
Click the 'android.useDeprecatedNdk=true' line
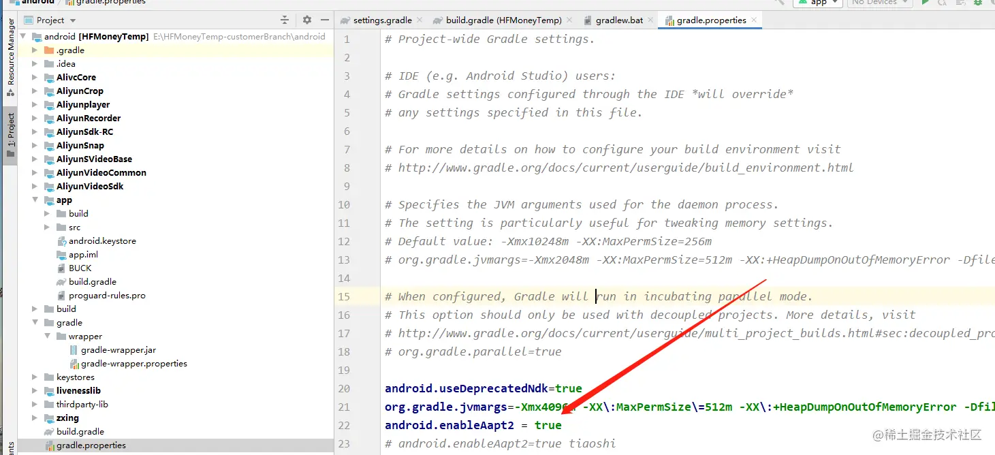pyautogui.click(x=484, y=388)
